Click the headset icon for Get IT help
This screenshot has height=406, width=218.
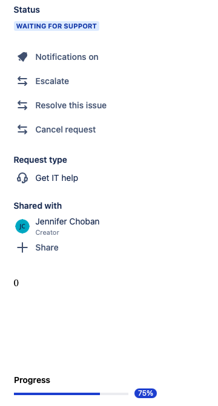pos(22,178)
